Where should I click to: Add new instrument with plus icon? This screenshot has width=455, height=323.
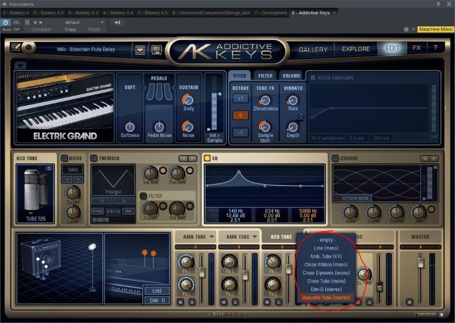[5, 4]
